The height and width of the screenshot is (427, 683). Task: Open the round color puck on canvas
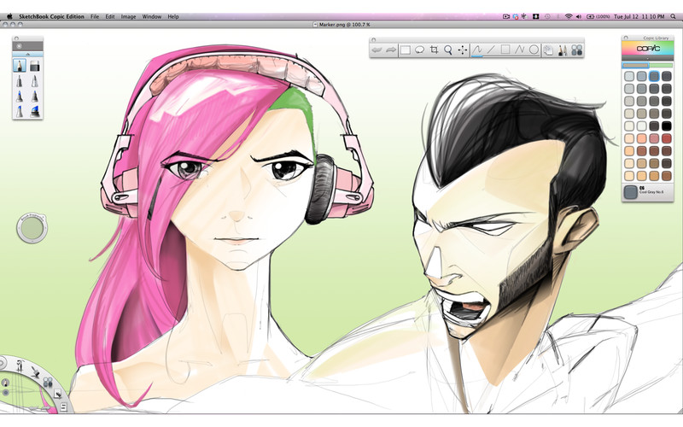(x=32, y=228)
